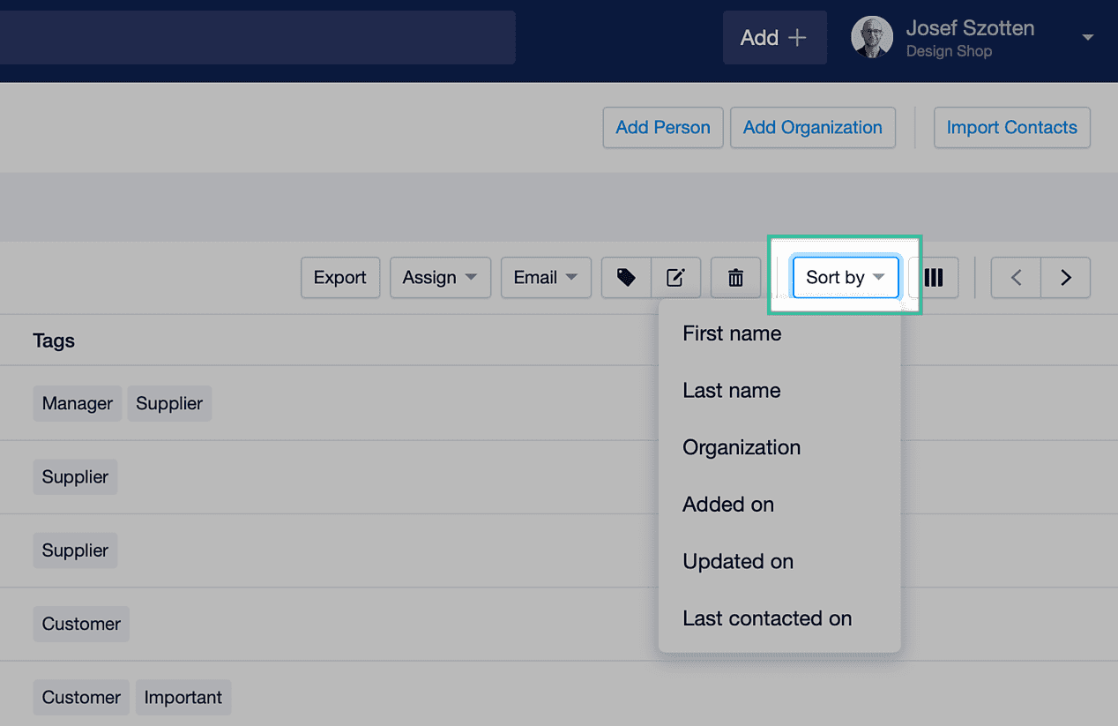Open the Sort by dropdown
Viewport: 1118px width, 726px height.
[846, 278]
